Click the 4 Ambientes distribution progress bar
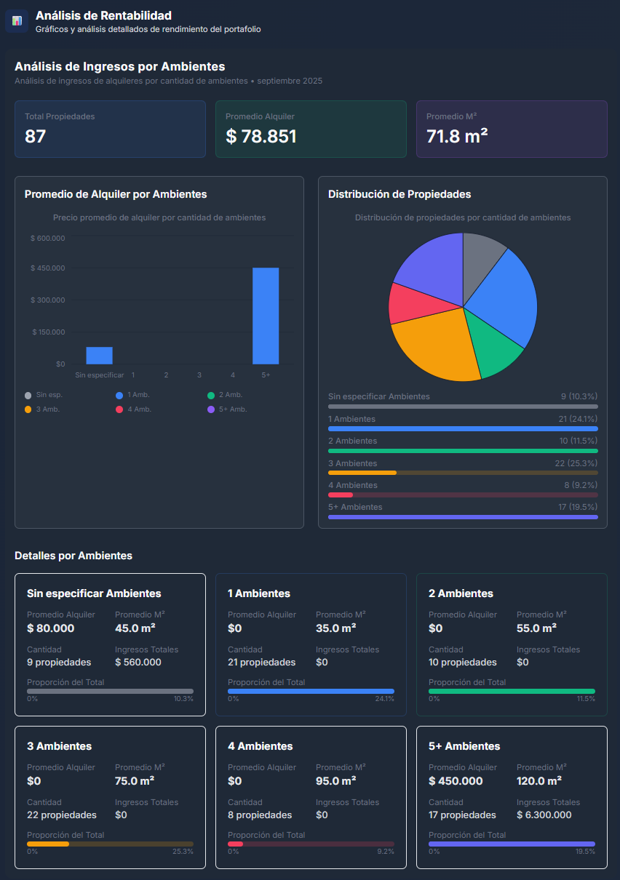This screenshot has height=880, width=620. coord(463,495)
